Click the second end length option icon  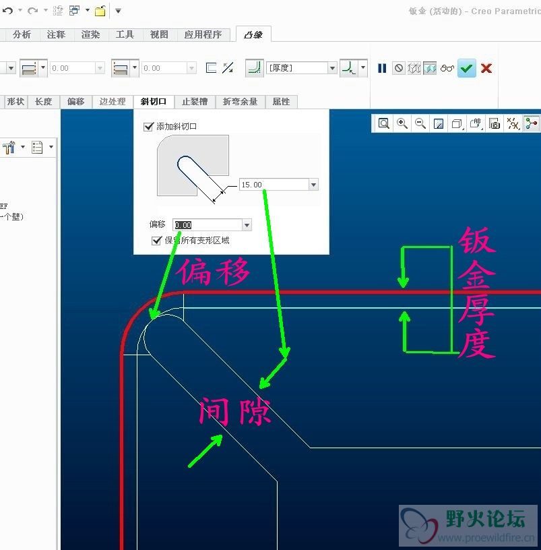point(121,67)
